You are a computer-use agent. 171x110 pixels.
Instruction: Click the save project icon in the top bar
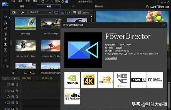[43, 1]
